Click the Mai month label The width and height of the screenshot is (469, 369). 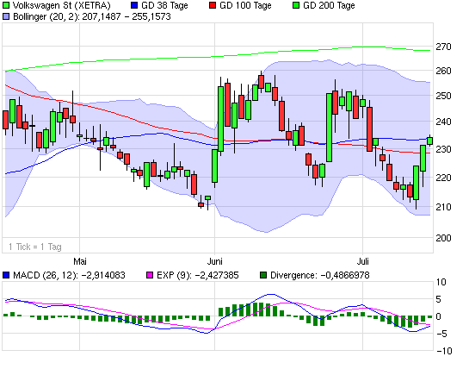coord(80,261)
